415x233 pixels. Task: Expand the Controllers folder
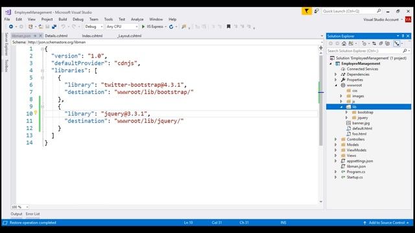[336, 139]
